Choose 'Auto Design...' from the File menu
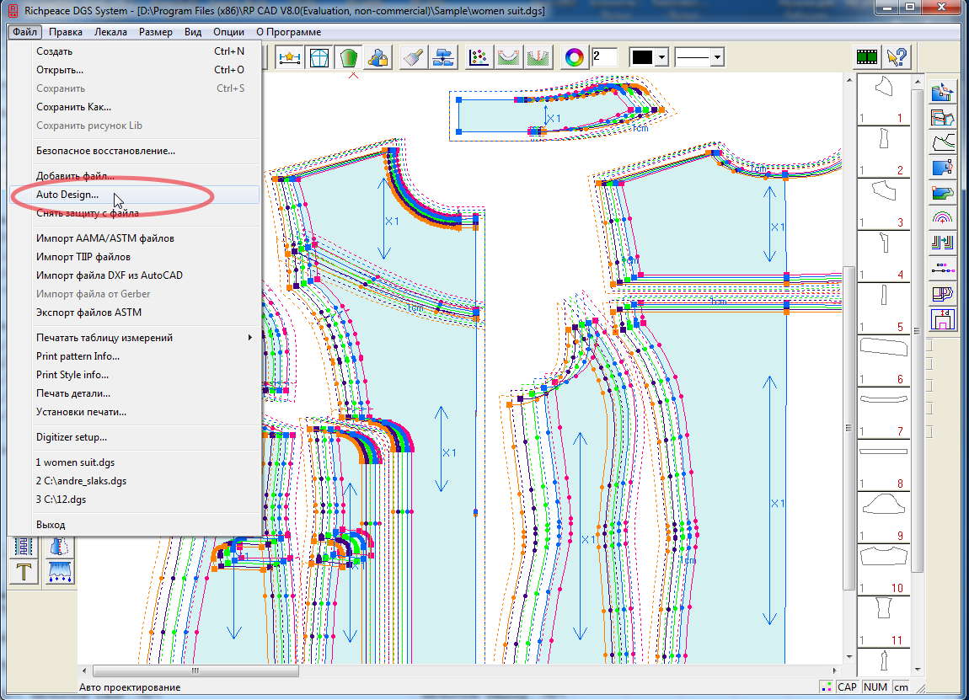Image resolution: width=969 pixels, height=700 pixels. 67,195
